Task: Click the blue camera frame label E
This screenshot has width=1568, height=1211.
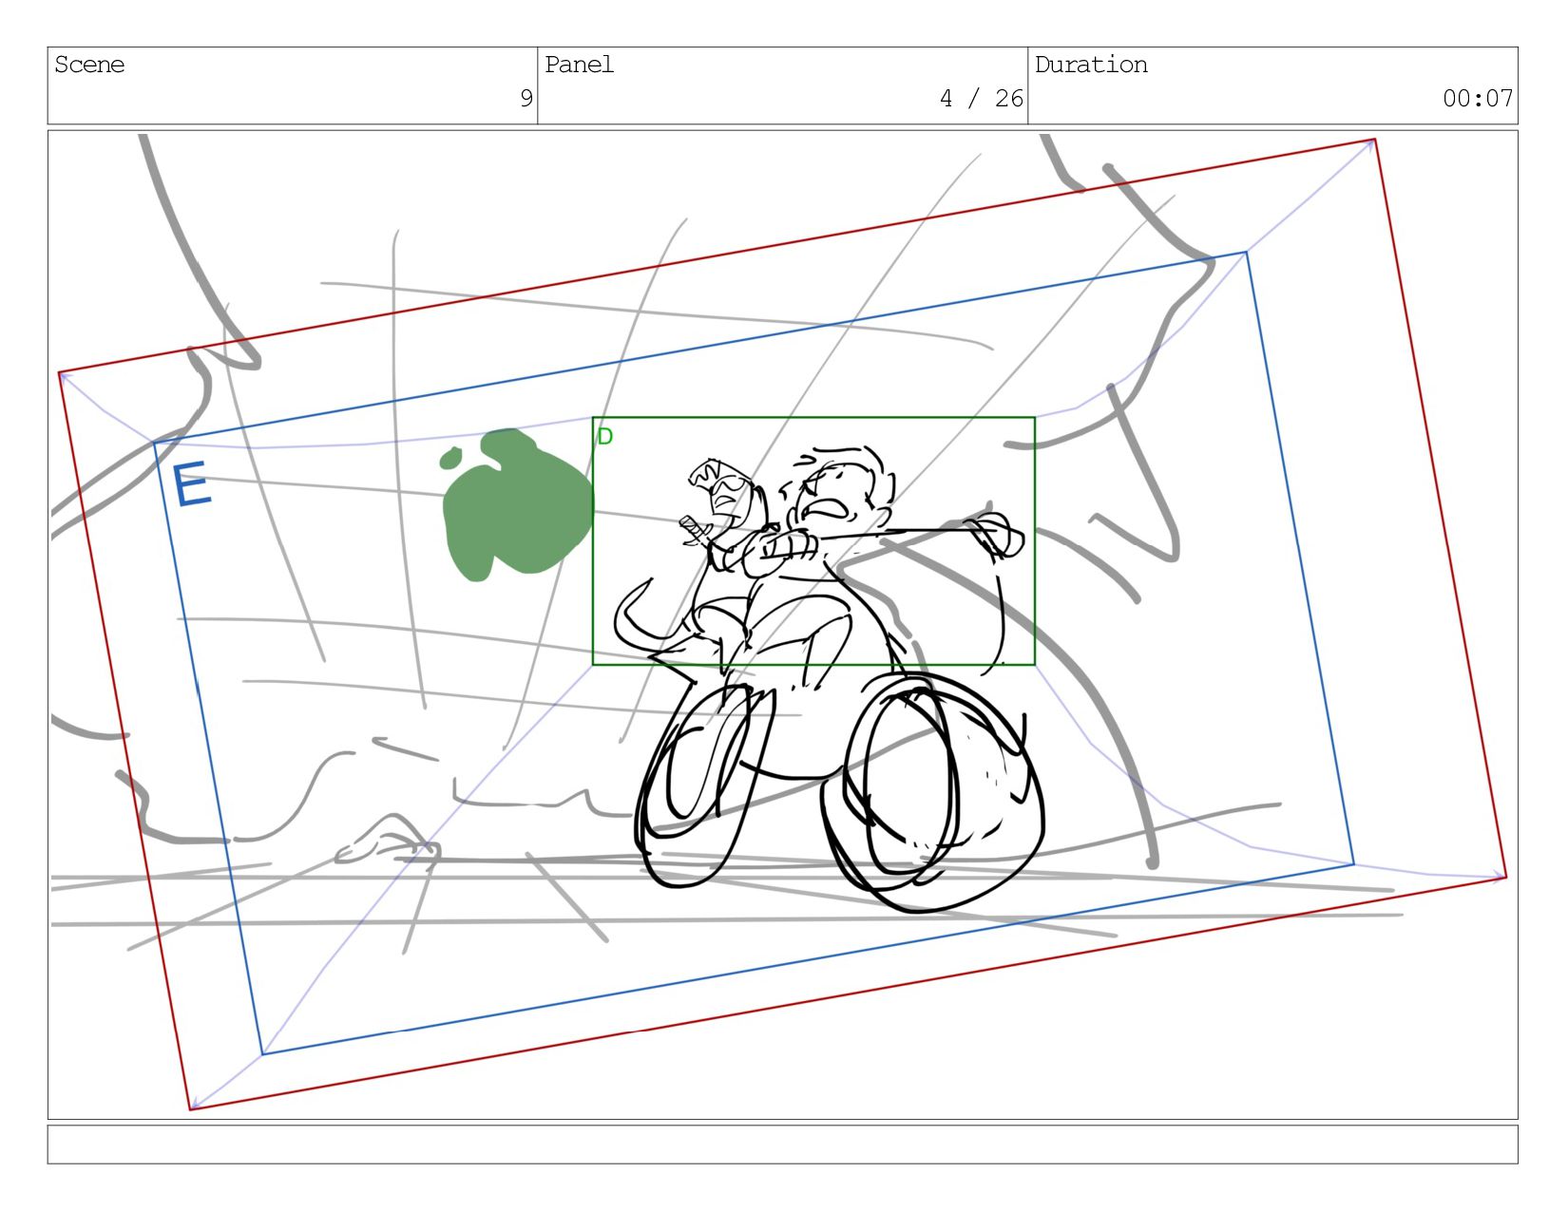Action: coord(191,484)
